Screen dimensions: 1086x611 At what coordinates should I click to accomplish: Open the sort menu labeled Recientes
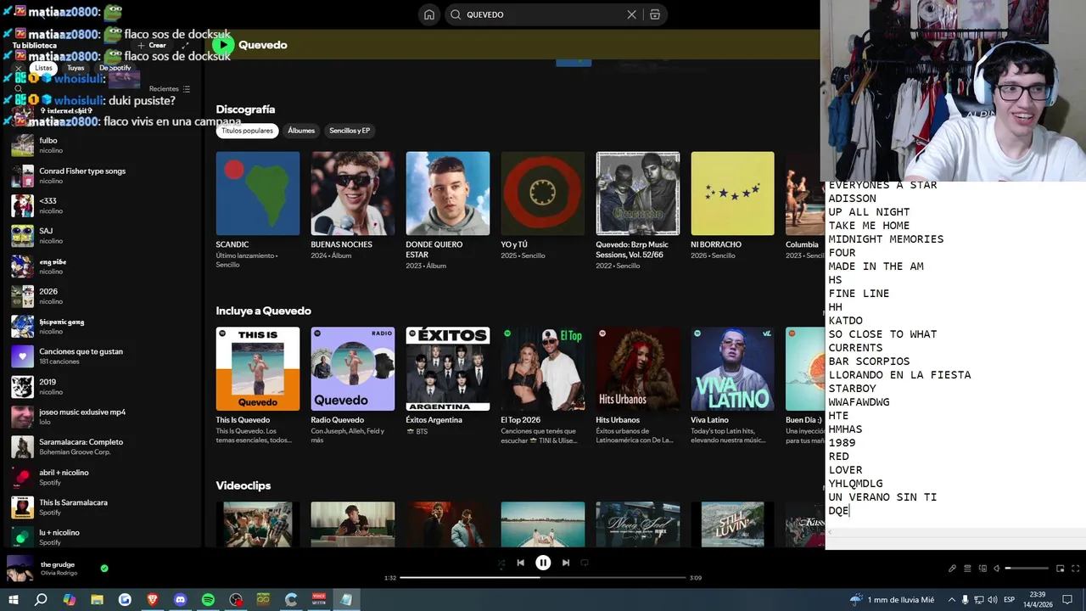click(170, 89)
